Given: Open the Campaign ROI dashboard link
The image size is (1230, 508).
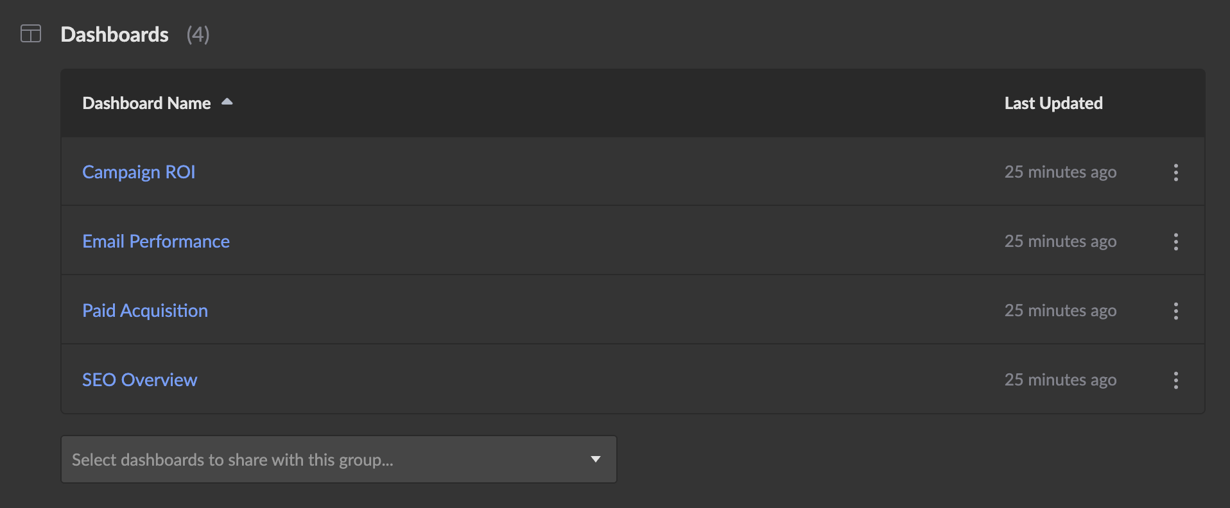Looking at the screenshot, I should tap(139, 172).
